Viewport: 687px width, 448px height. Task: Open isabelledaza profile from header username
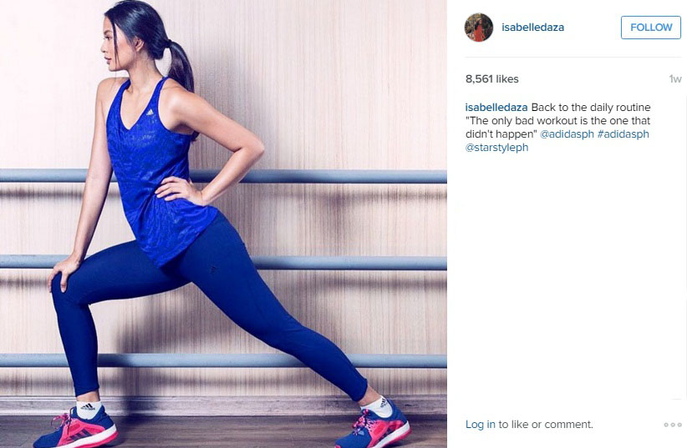(x=532, y=28)
